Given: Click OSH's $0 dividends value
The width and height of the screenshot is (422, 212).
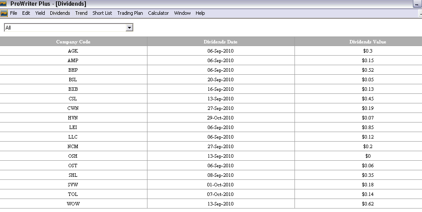Looking at the screenshot, I should pos(368,156).
